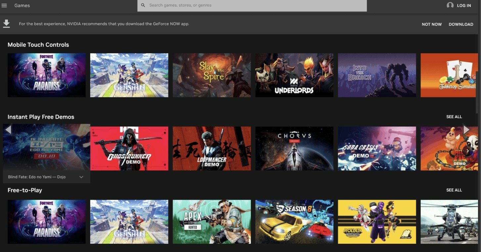Open the hamburger navigation menu
This screenshot has width=481, height=252.
coord(4,5)
